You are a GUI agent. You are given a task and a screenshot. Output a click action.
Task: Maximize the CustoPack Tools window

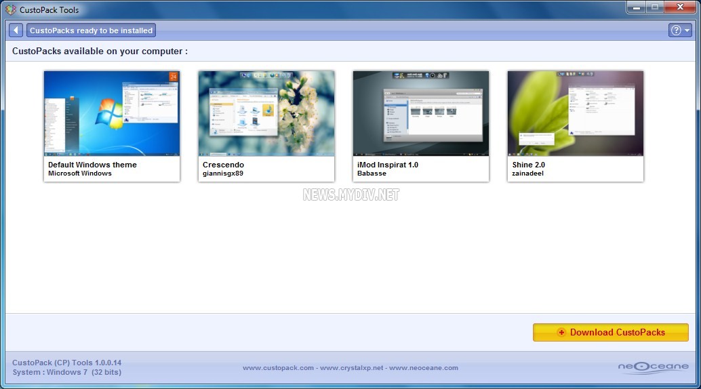coord(655,7)
